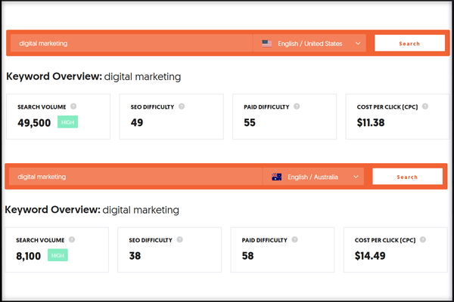This screenshot has width=454, height=302.
Task: Click the HIGH badge next to 8,100
Action: click(x=58, y=255)
